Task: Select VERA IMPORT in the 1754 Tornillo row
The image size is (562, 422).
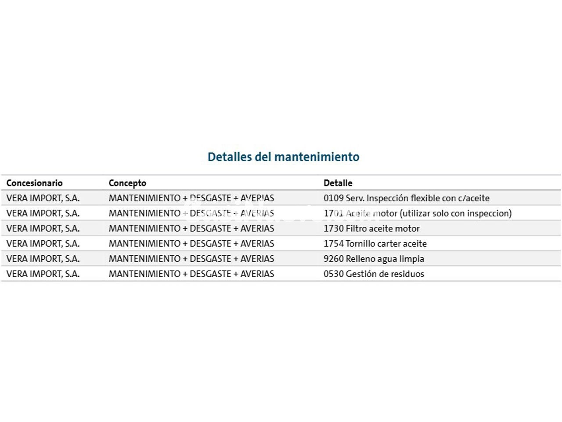Action: (43, 243)
